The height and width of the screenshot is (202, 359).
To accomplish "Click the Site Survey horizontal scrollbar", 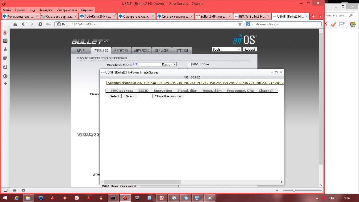I will click(142, 182).
